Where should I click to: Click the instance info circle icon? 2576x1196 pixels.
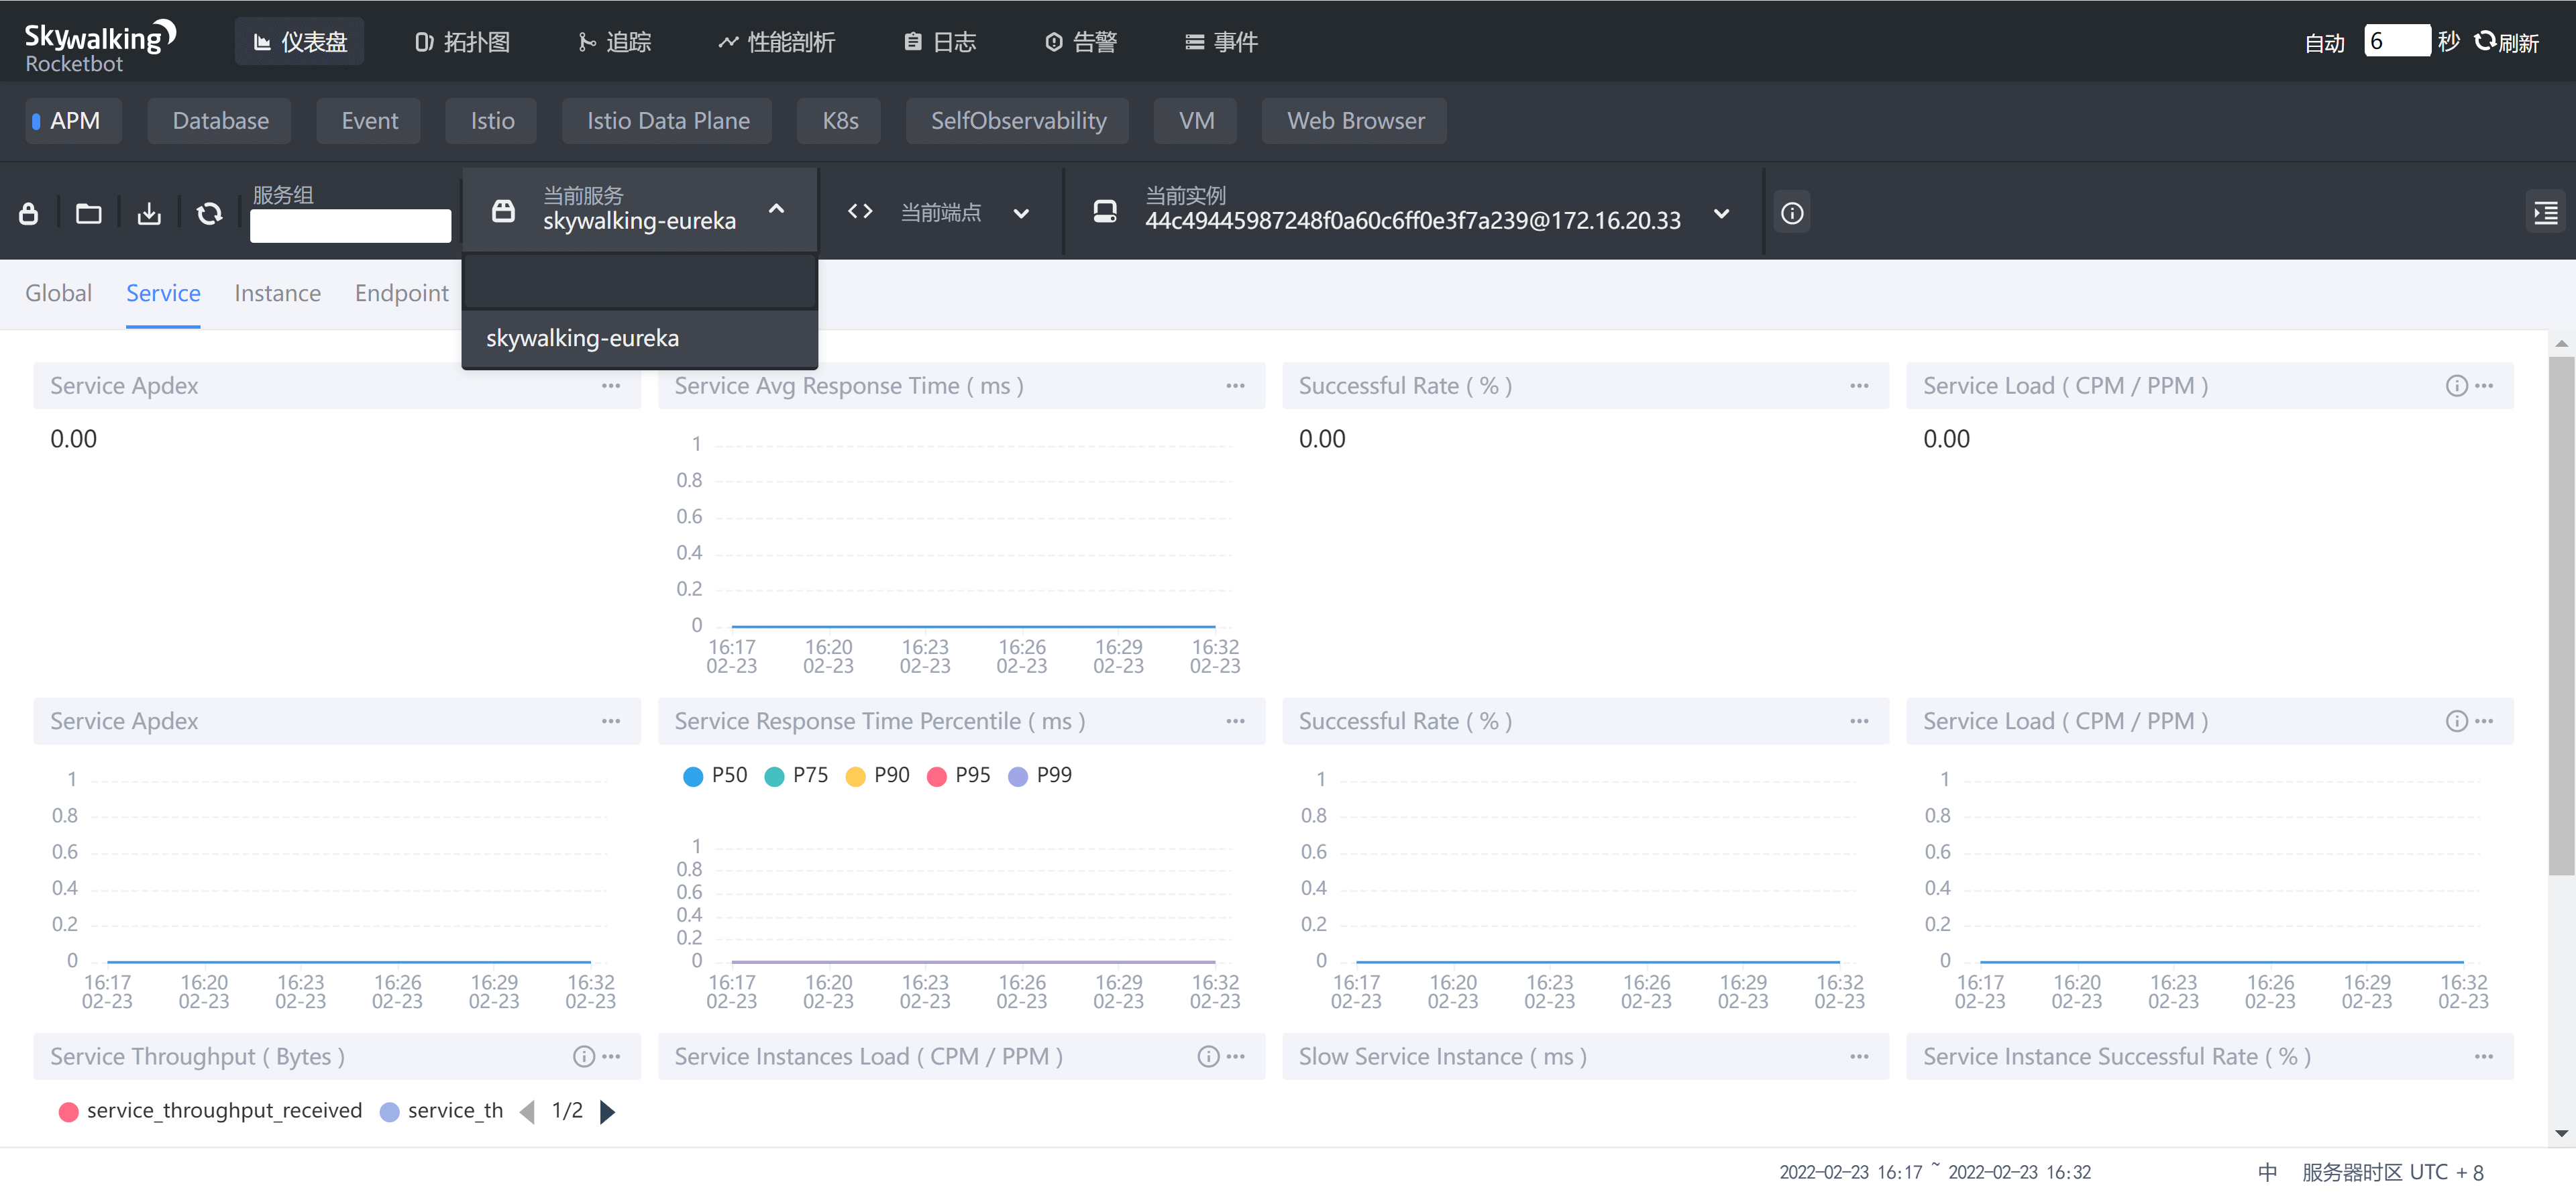(x=1791, y=213)
